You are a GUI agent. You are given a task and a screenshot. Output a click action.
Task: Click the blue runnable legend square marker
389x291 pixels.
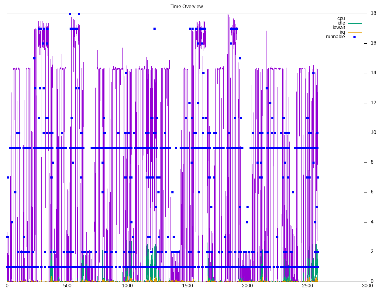tap(354, 37)
